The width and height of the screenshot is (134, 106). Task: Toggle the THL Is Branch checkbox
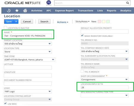pyautogui.click(x=82, y=71)
